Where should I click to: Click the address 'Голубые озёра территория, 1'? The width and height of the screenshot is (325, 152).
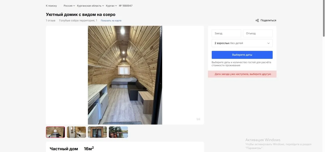point(78,20)
